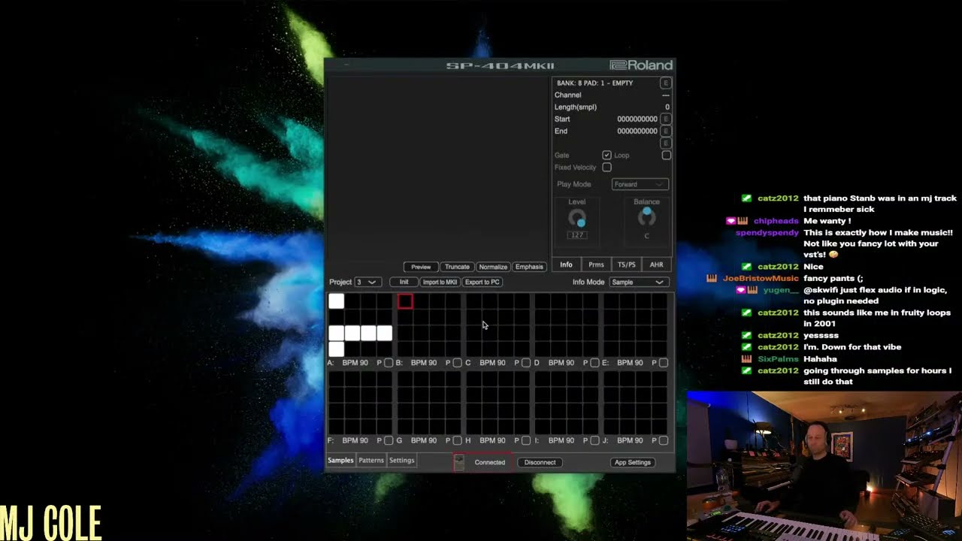Enable the Loop checkbox
This screenshot has height=541, width=962.
click(666, 156)
